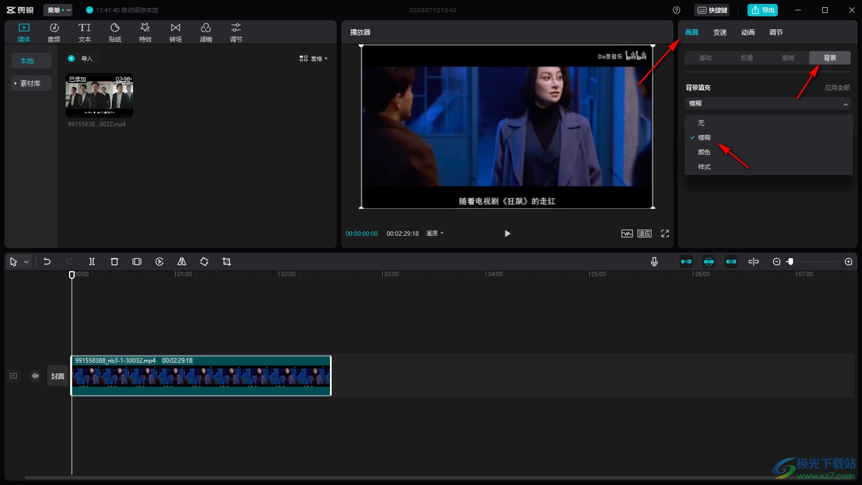
Task: Open the quality (画质) dropdown
Action: pyautogui.click(x=435, y=234)
